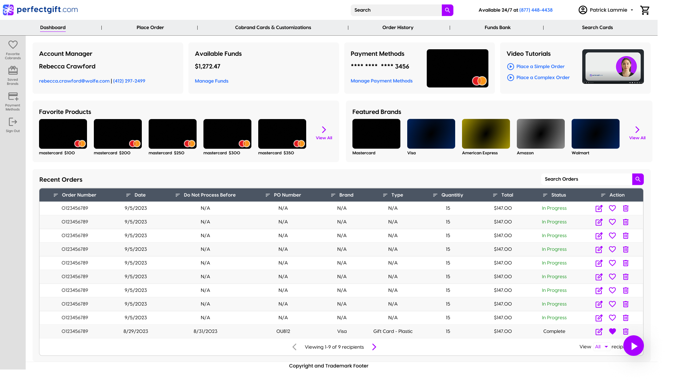Open the View All recipients dropdown
Screen dimensions: 673x388
point(601,347)
